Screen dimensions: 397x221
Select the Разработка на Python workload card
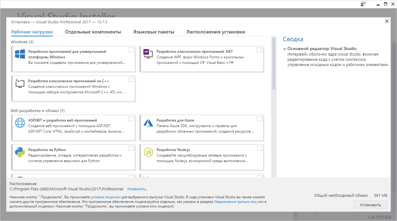pyautogui.click(x=73, y=157)
